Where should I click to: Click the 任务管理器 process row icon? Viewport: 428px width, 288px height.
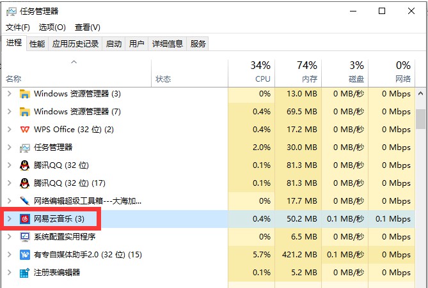24,148
